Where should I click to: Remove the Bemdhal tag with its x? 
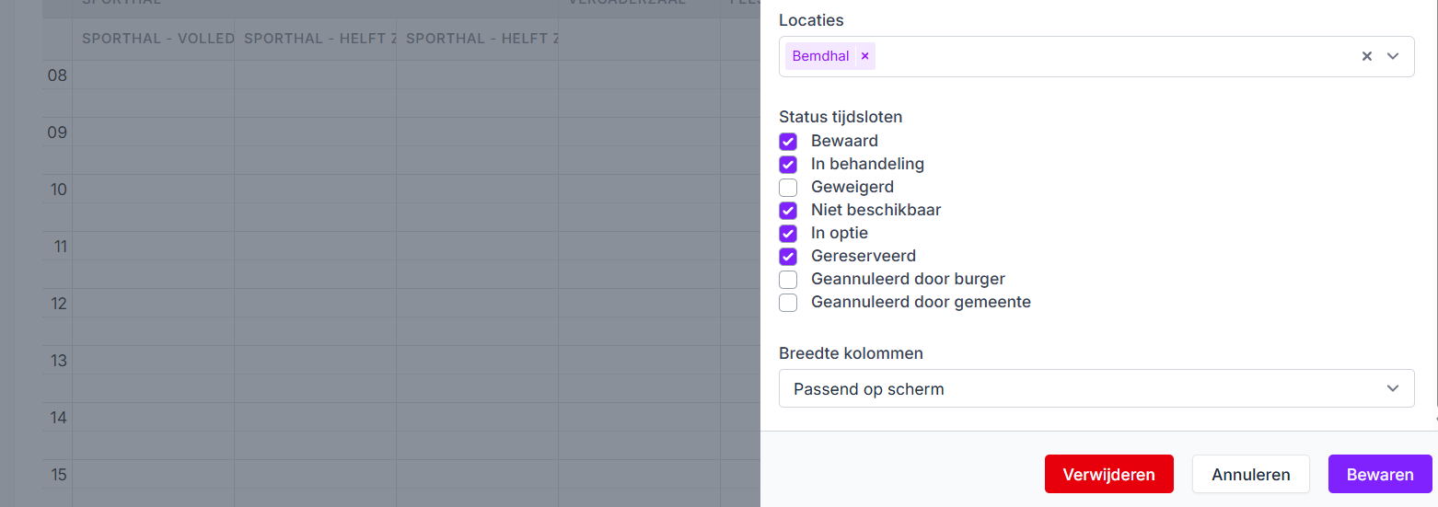tap(864, 56)
